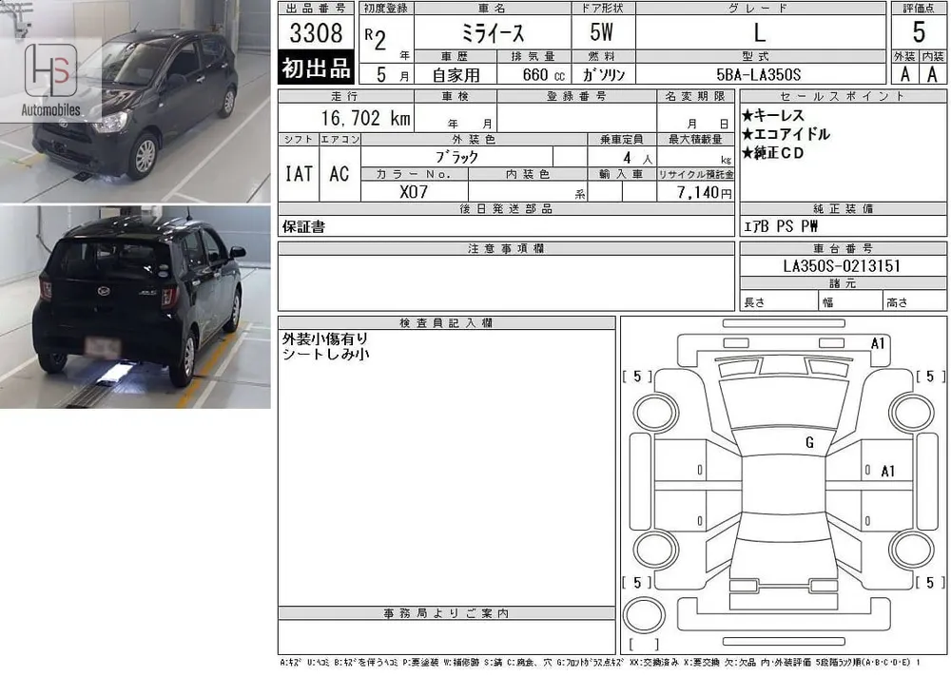Viewport: 951px width, 677px height.
Task: Click the recycle deposit 7,140円
Action: (704, 192)
